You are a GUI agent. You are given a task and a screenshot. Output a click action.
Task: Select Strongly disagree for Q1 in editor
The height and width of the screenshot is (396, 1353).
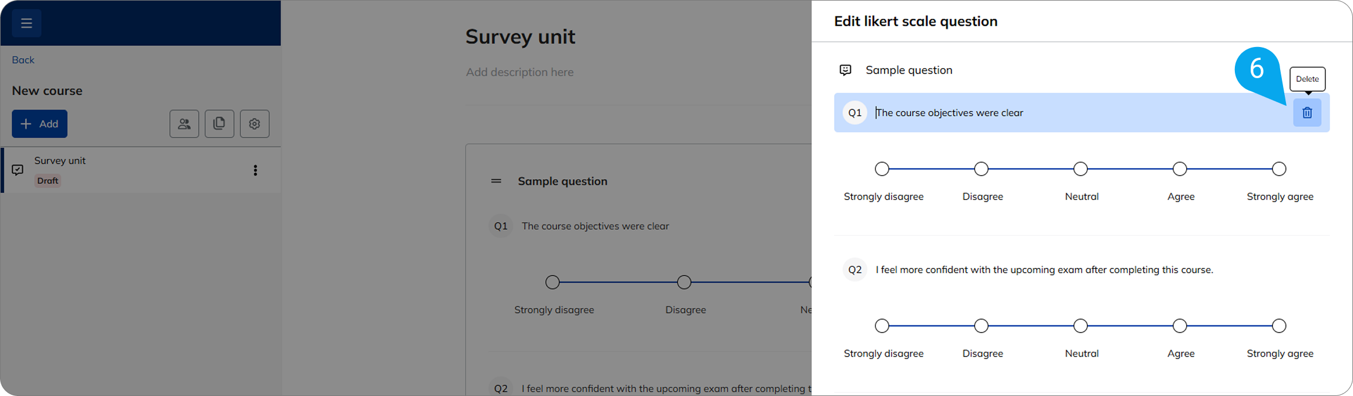click(x=882, y=169)
